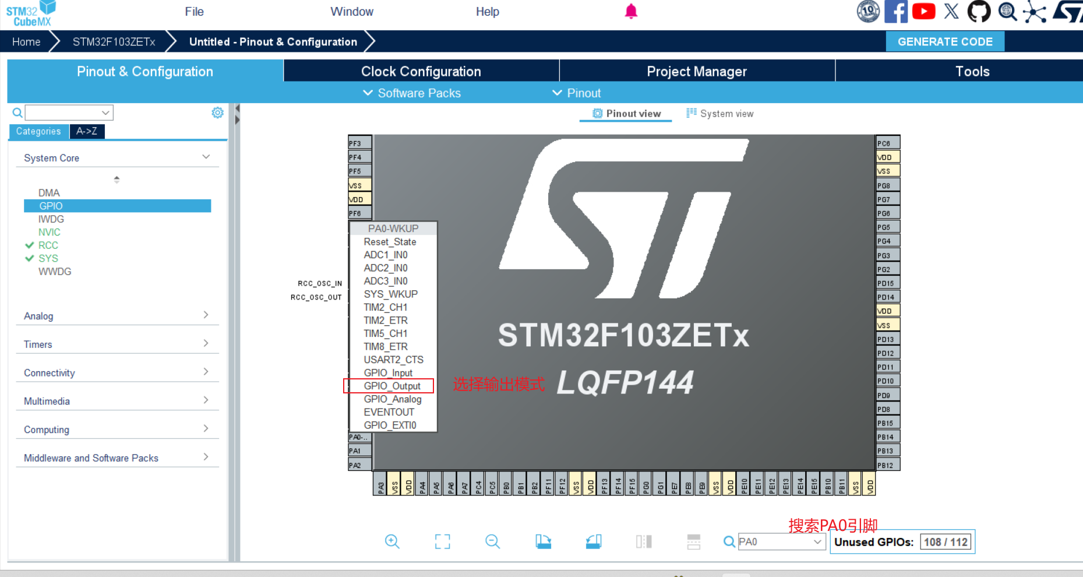This screenshot has height=577, width=1083.
Task: Rotate the chip view clockwise
Action: pos(543,541)
